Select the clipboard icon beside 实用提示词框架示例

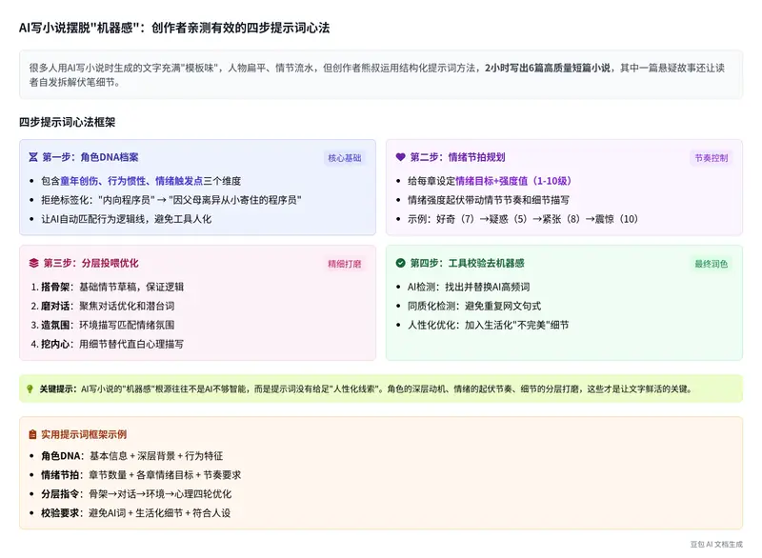coord(34,432)
